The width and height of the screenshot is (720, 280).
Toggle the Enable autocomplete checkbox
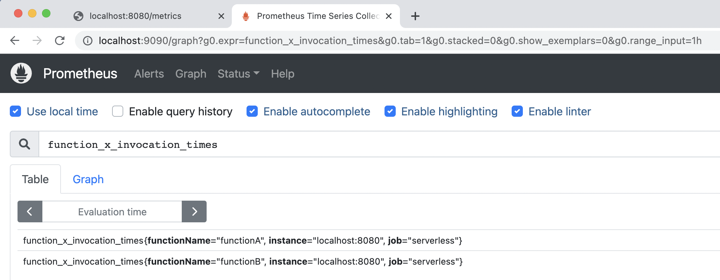coord(252,112)
